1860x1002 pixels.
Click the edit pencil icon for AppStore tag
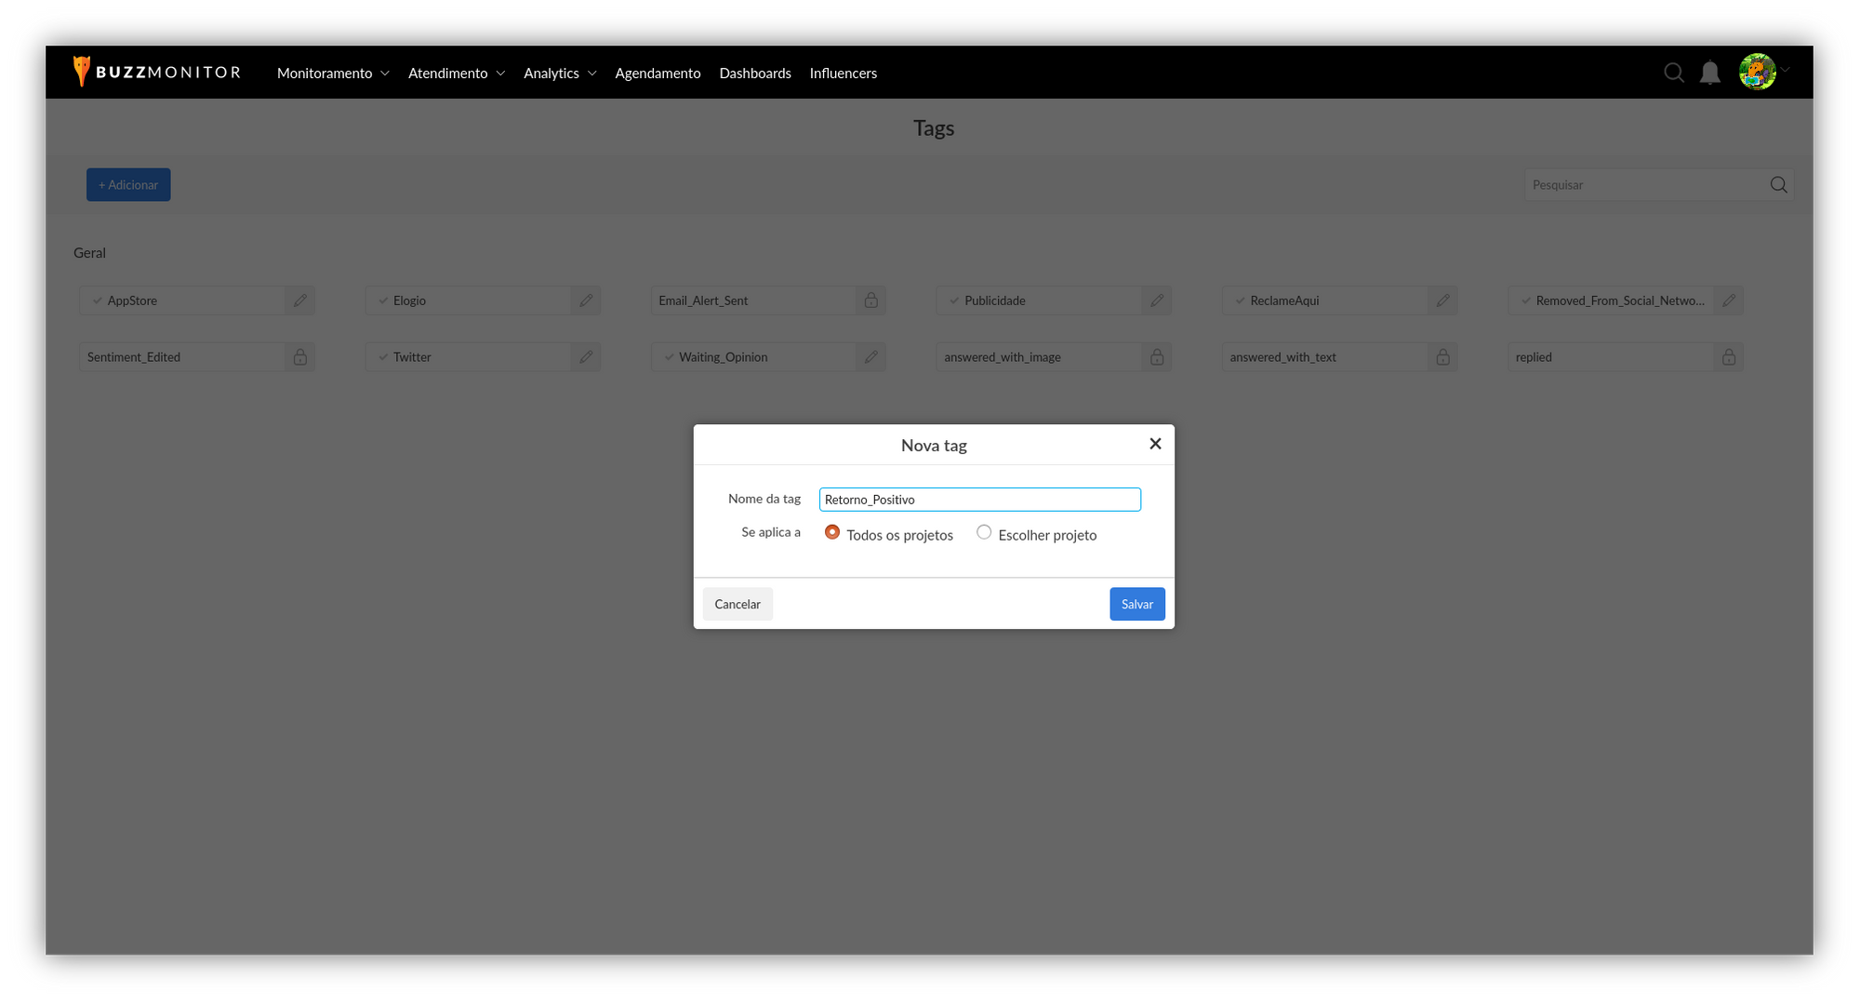coord(299,301)
